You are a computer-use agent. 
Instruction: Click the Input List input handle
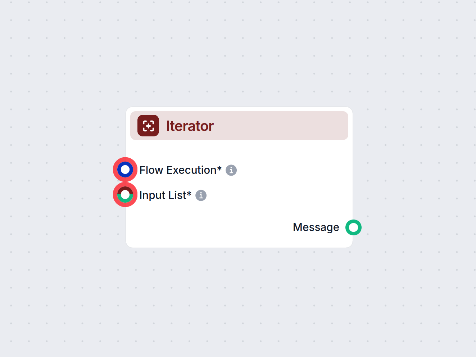(125, 195)
